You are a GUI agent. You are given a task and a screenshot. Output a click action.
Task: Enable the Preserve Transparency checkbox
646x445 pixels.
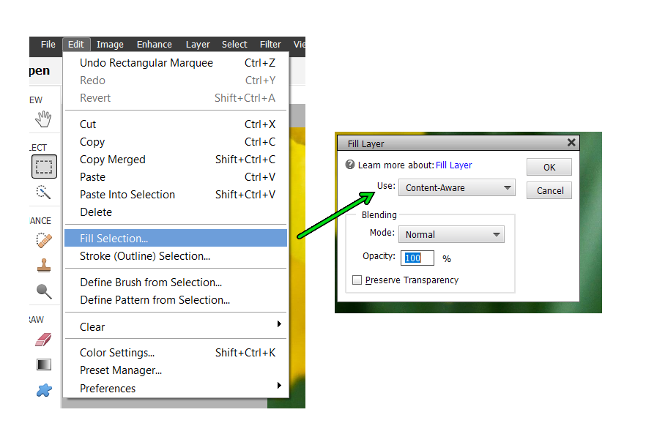[x=357, y=280]
